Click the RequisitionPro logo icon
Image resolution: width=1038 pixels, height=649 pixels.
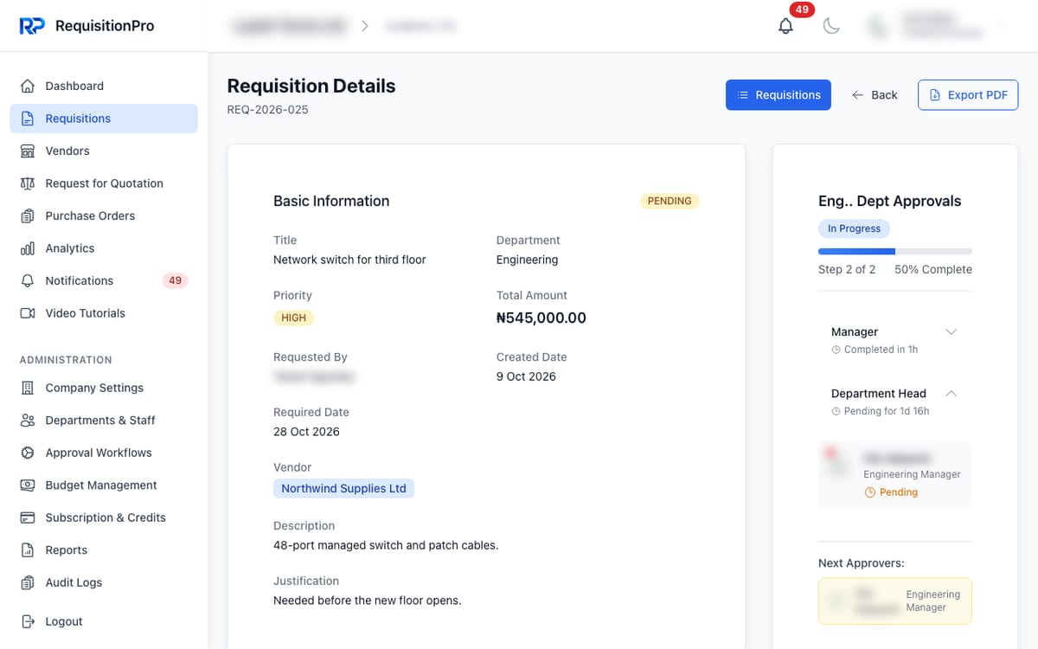click(32, 26)
